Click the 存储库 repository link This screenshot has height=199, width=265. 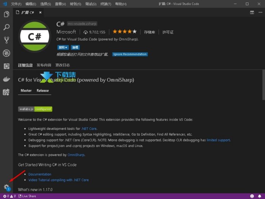coord(149,32)
